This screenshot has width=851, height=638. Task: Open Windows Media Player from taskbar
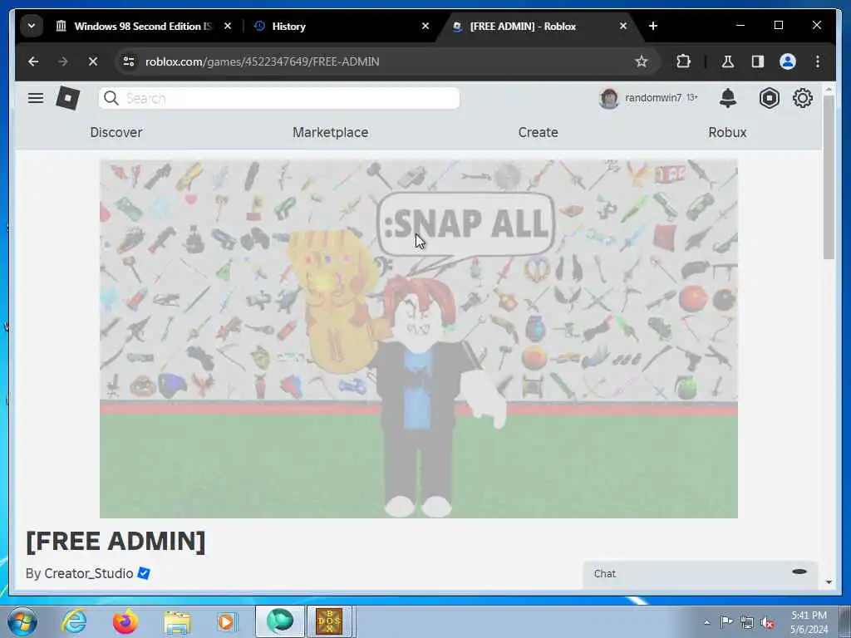[226, 621]
